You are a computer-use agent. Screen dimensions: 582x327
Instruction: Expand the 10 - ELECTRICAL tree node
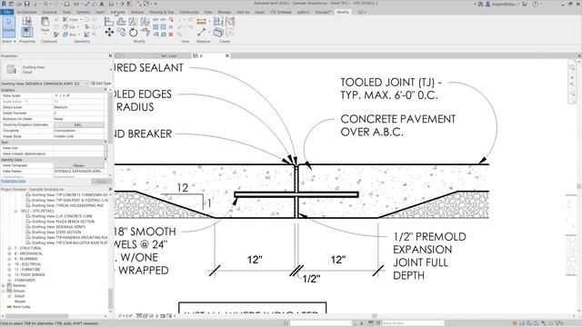coord(10,264)
